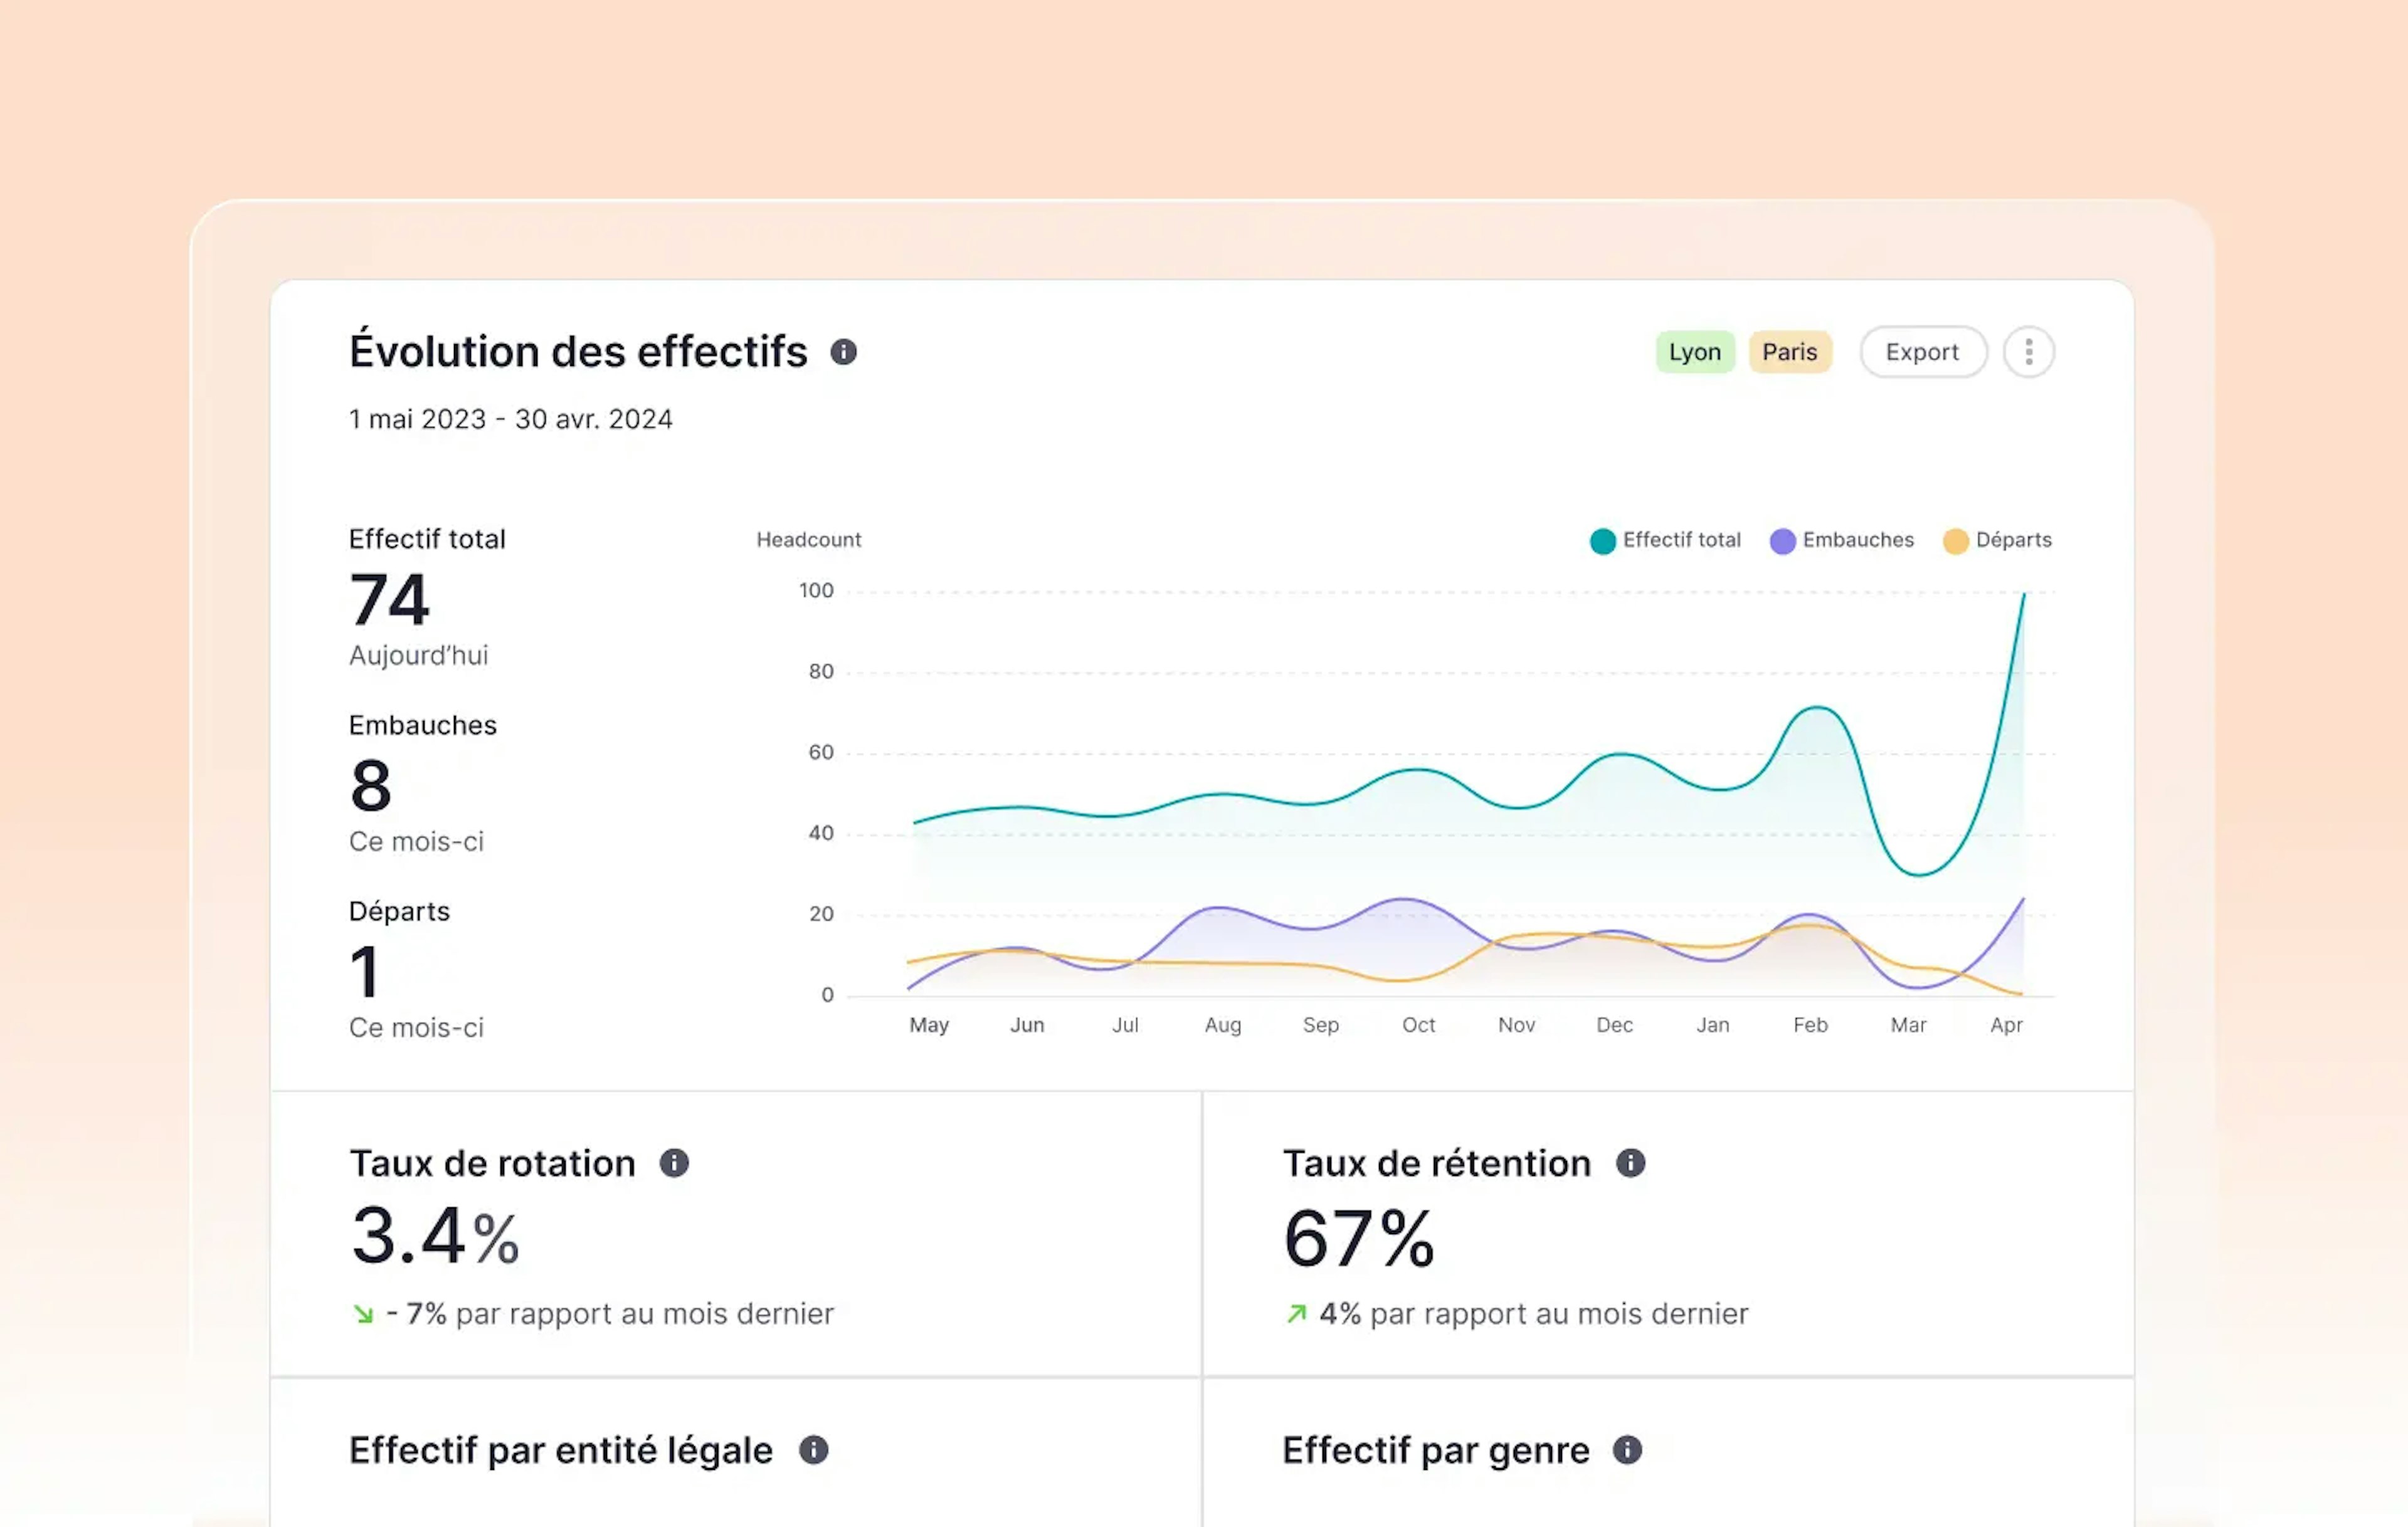Click the Aujourd'hui caption under 74
The width and height of the screenshot is (2408, 1527).
418,656
